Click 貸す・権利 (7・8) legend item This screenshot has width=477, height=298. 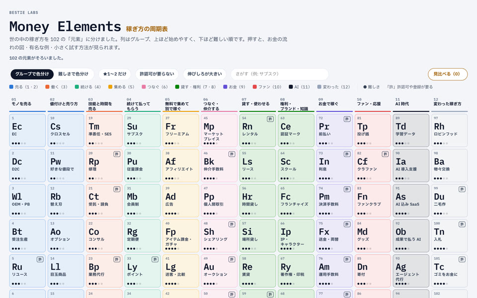click(x=196, y=87)
